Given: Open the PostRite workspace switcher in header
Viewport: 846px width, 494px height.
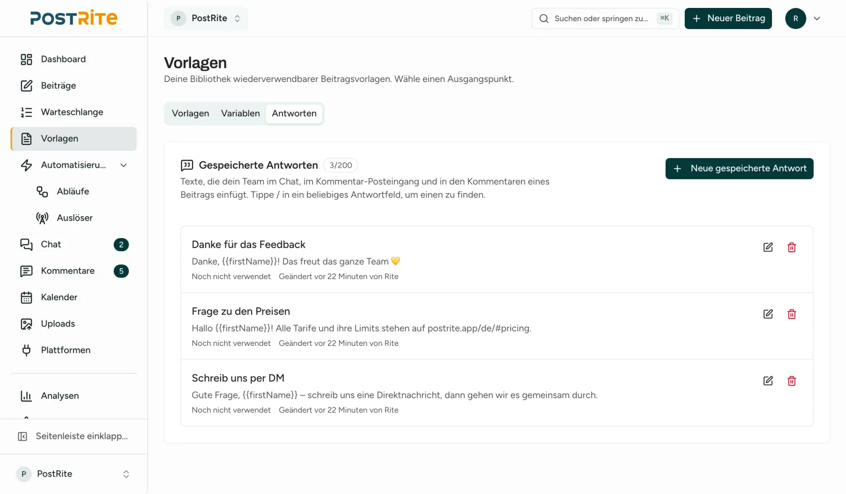Looking at the screenshot, I should point(206,19).
